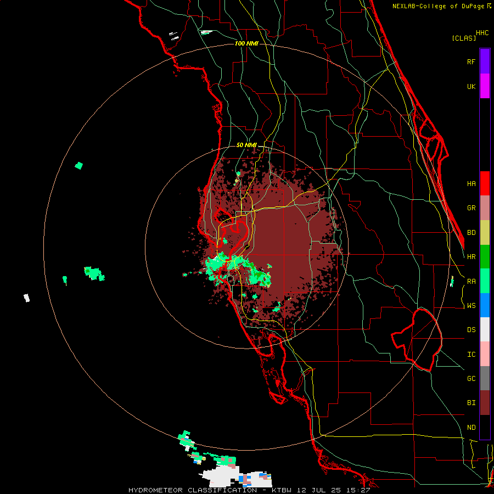The width and height of the screenshot is (494, 494).
Task: Select the gray GC legend swatch
Action: click(485, 378)
